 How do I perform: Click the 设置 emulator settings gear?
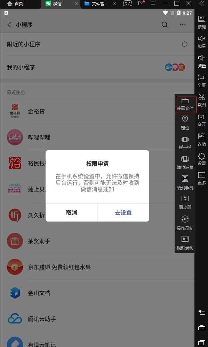click(202, 159)
